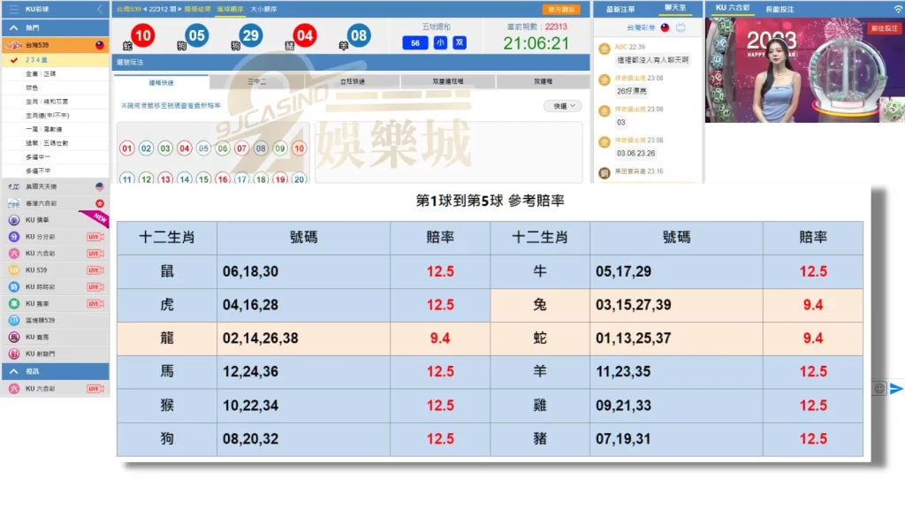905x509 pixels.
Task: Toggle the 小 option under 五球總和
Action: (x=438, y=42)
